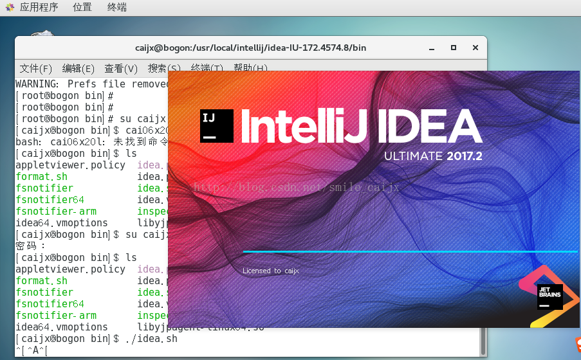Viewport: 581px width, 360px height.
Task: Click the splash loading progress bar
Action: pos(410,252)
